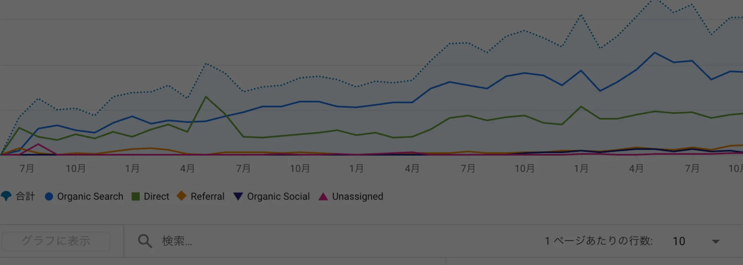This screenshot has height=265, width=743.
Task: Toggle the Referral series label
Action: click(x=207, y=197)
